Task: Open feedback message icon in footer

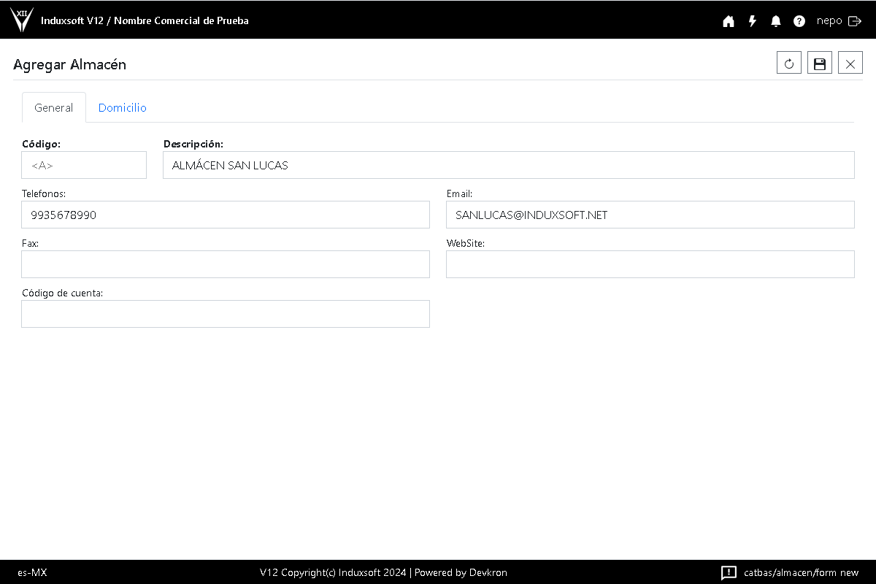Action: pyautogui.click(x=729, y=572)
